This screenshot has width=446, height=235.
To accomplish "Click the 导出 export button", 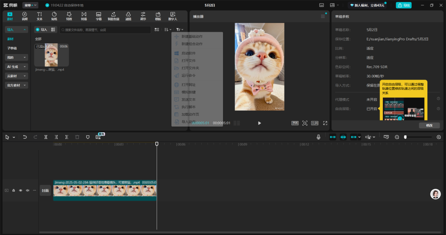I will click(x=403, y=5).
